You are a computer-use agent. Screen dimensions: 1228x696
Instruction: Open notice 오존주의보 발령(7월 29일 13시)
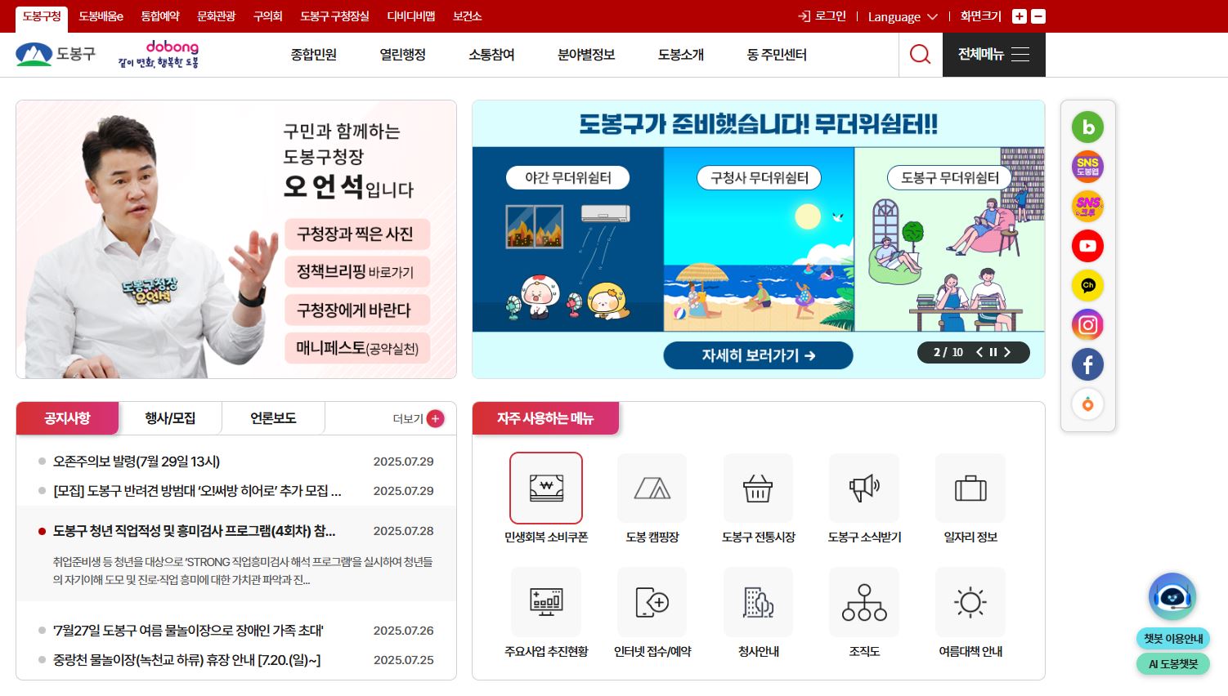137,462
